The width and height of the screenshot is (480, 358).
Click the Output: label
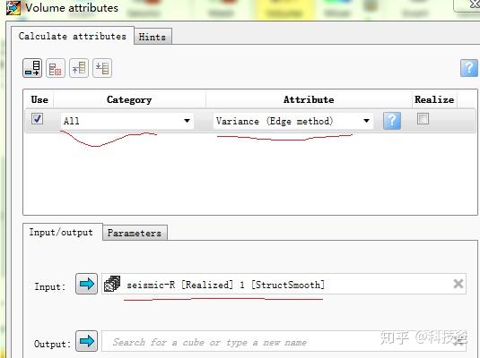(52, 344)
